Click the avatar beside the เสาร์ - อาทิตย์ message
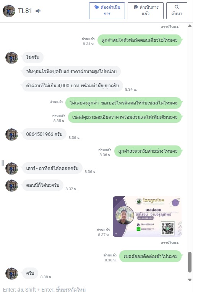 [11, 168]
